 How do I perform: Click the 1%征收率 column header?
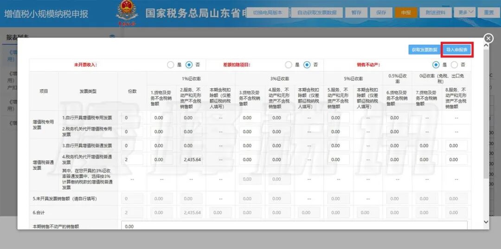[191, 78]
